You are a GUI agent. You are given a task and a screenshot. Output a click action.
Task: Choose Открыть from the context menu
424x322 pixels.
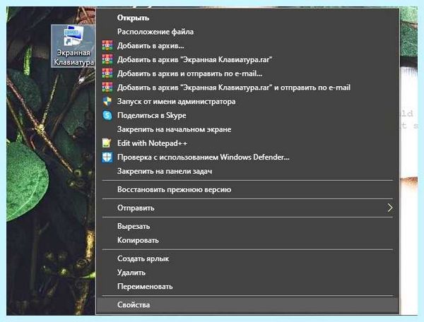pyautogui.click(x=247, y=18)
